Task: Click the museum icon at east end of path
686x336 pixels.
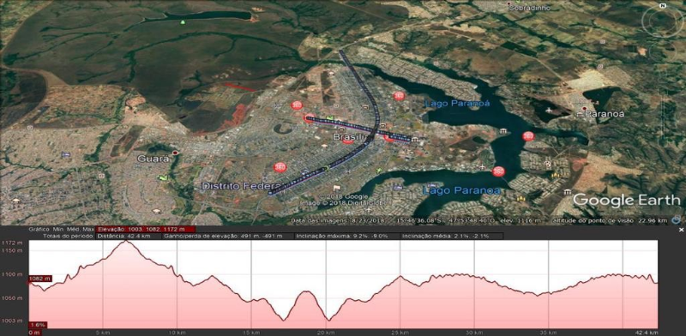Action: click(415, 140)
